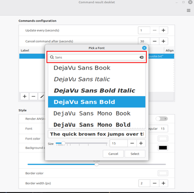This screenshot has height=193, width=194.
Task: Open the hamburger menu in the header bar
Action: click(x=189, y=11)
